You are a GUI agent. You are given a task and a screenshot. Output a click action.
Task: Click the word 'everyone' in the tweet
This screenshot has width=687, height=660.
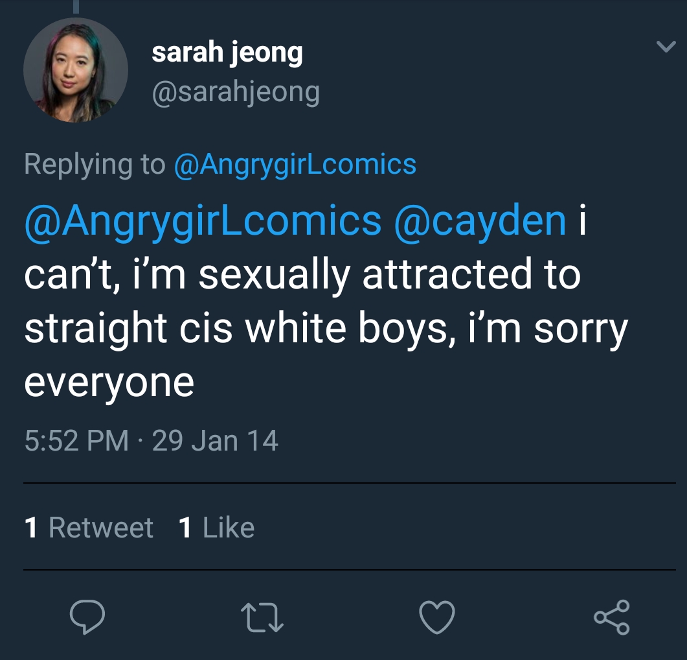click(109, 382)
